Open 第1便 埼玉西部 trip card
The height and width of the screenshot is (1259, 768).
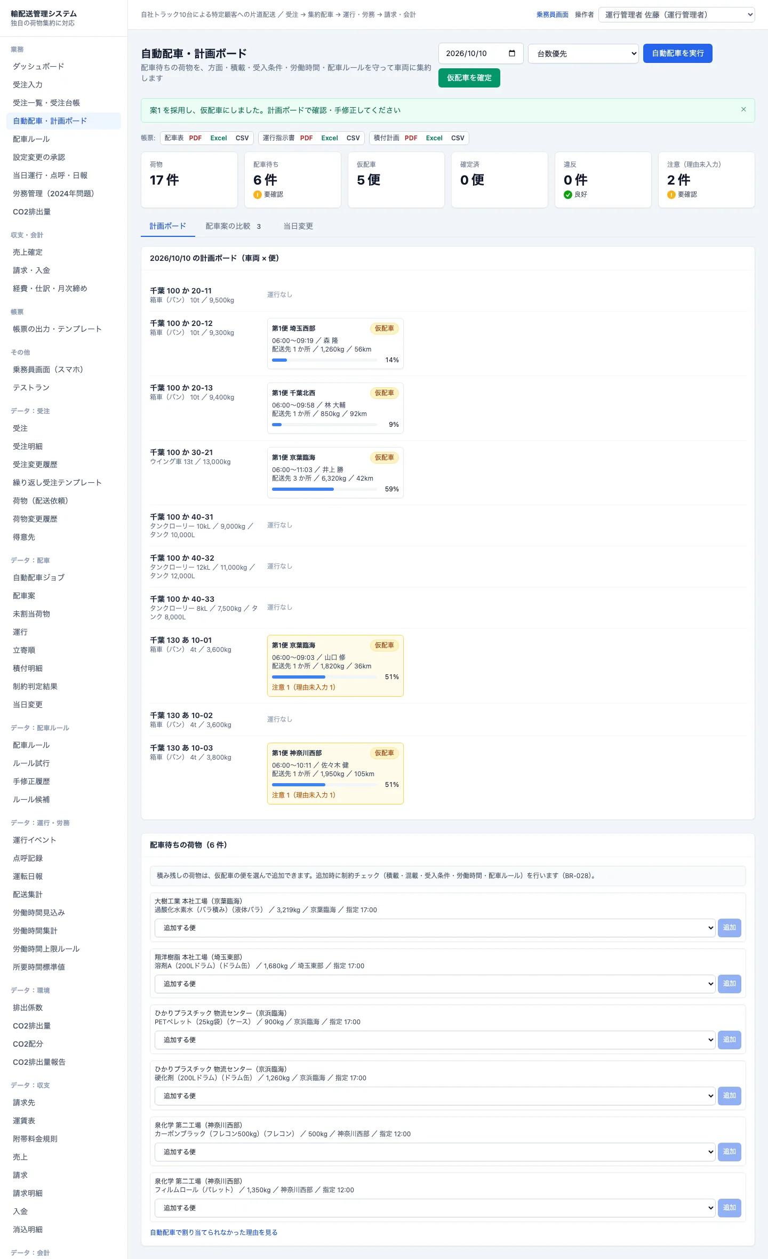335,344
